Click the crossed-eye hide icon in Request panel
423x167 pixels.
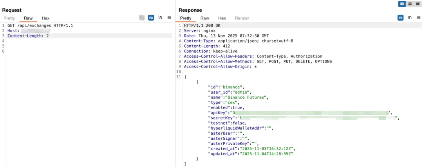coord(142,18)
